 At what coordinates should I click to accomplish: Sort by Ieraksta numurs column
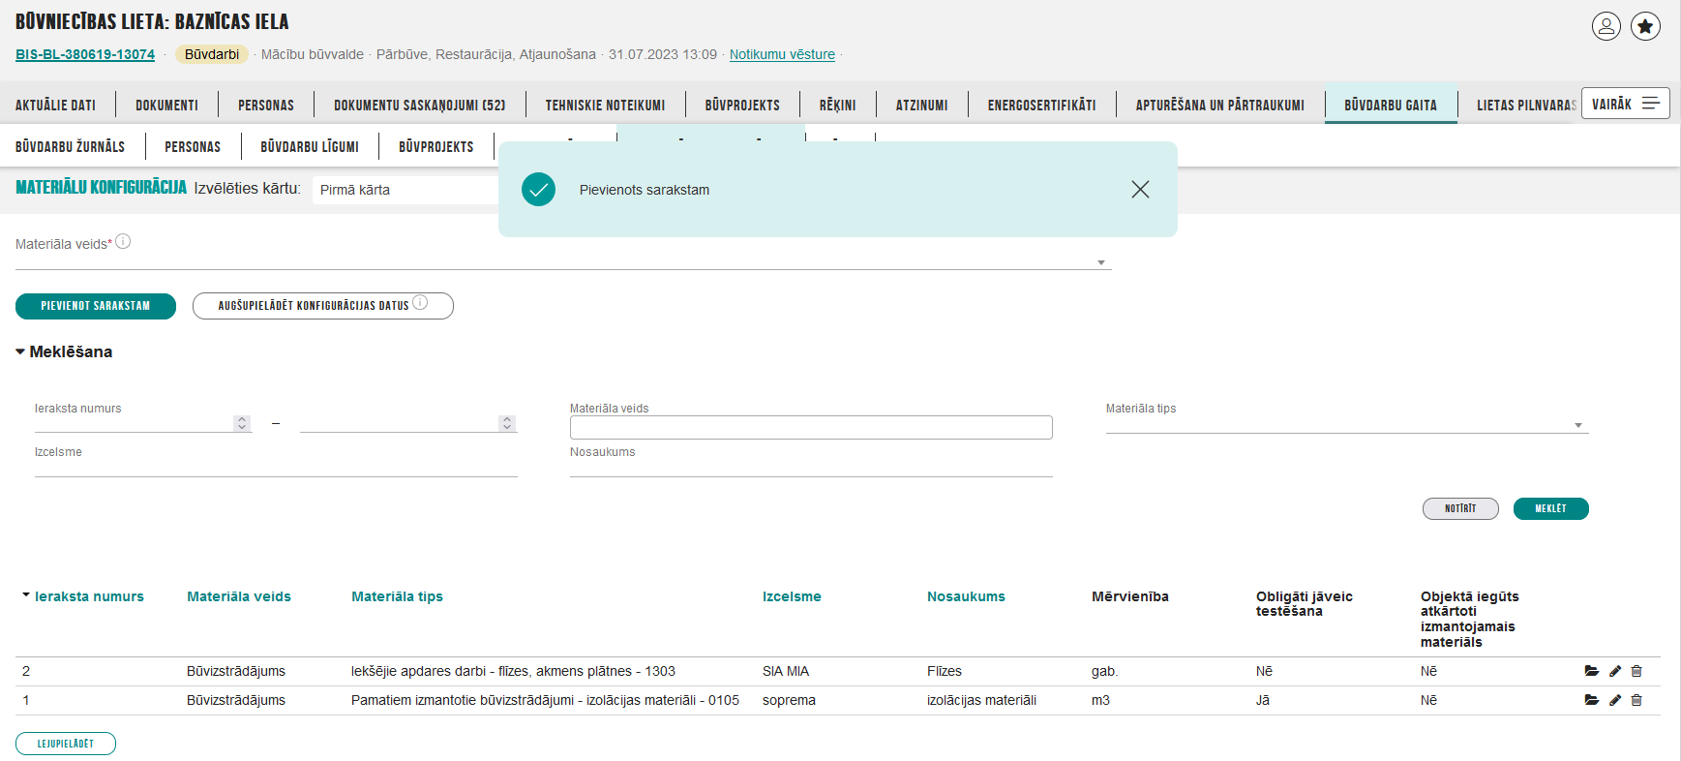(89, 596)
